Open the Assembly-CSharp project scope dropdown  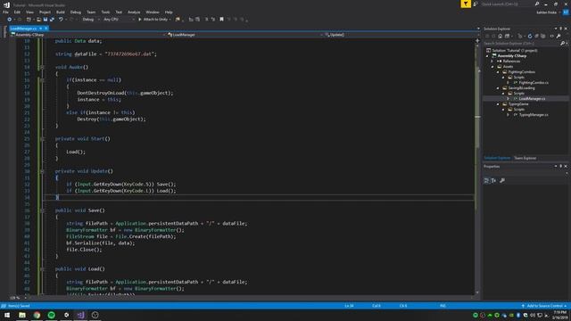click(87, 35)
